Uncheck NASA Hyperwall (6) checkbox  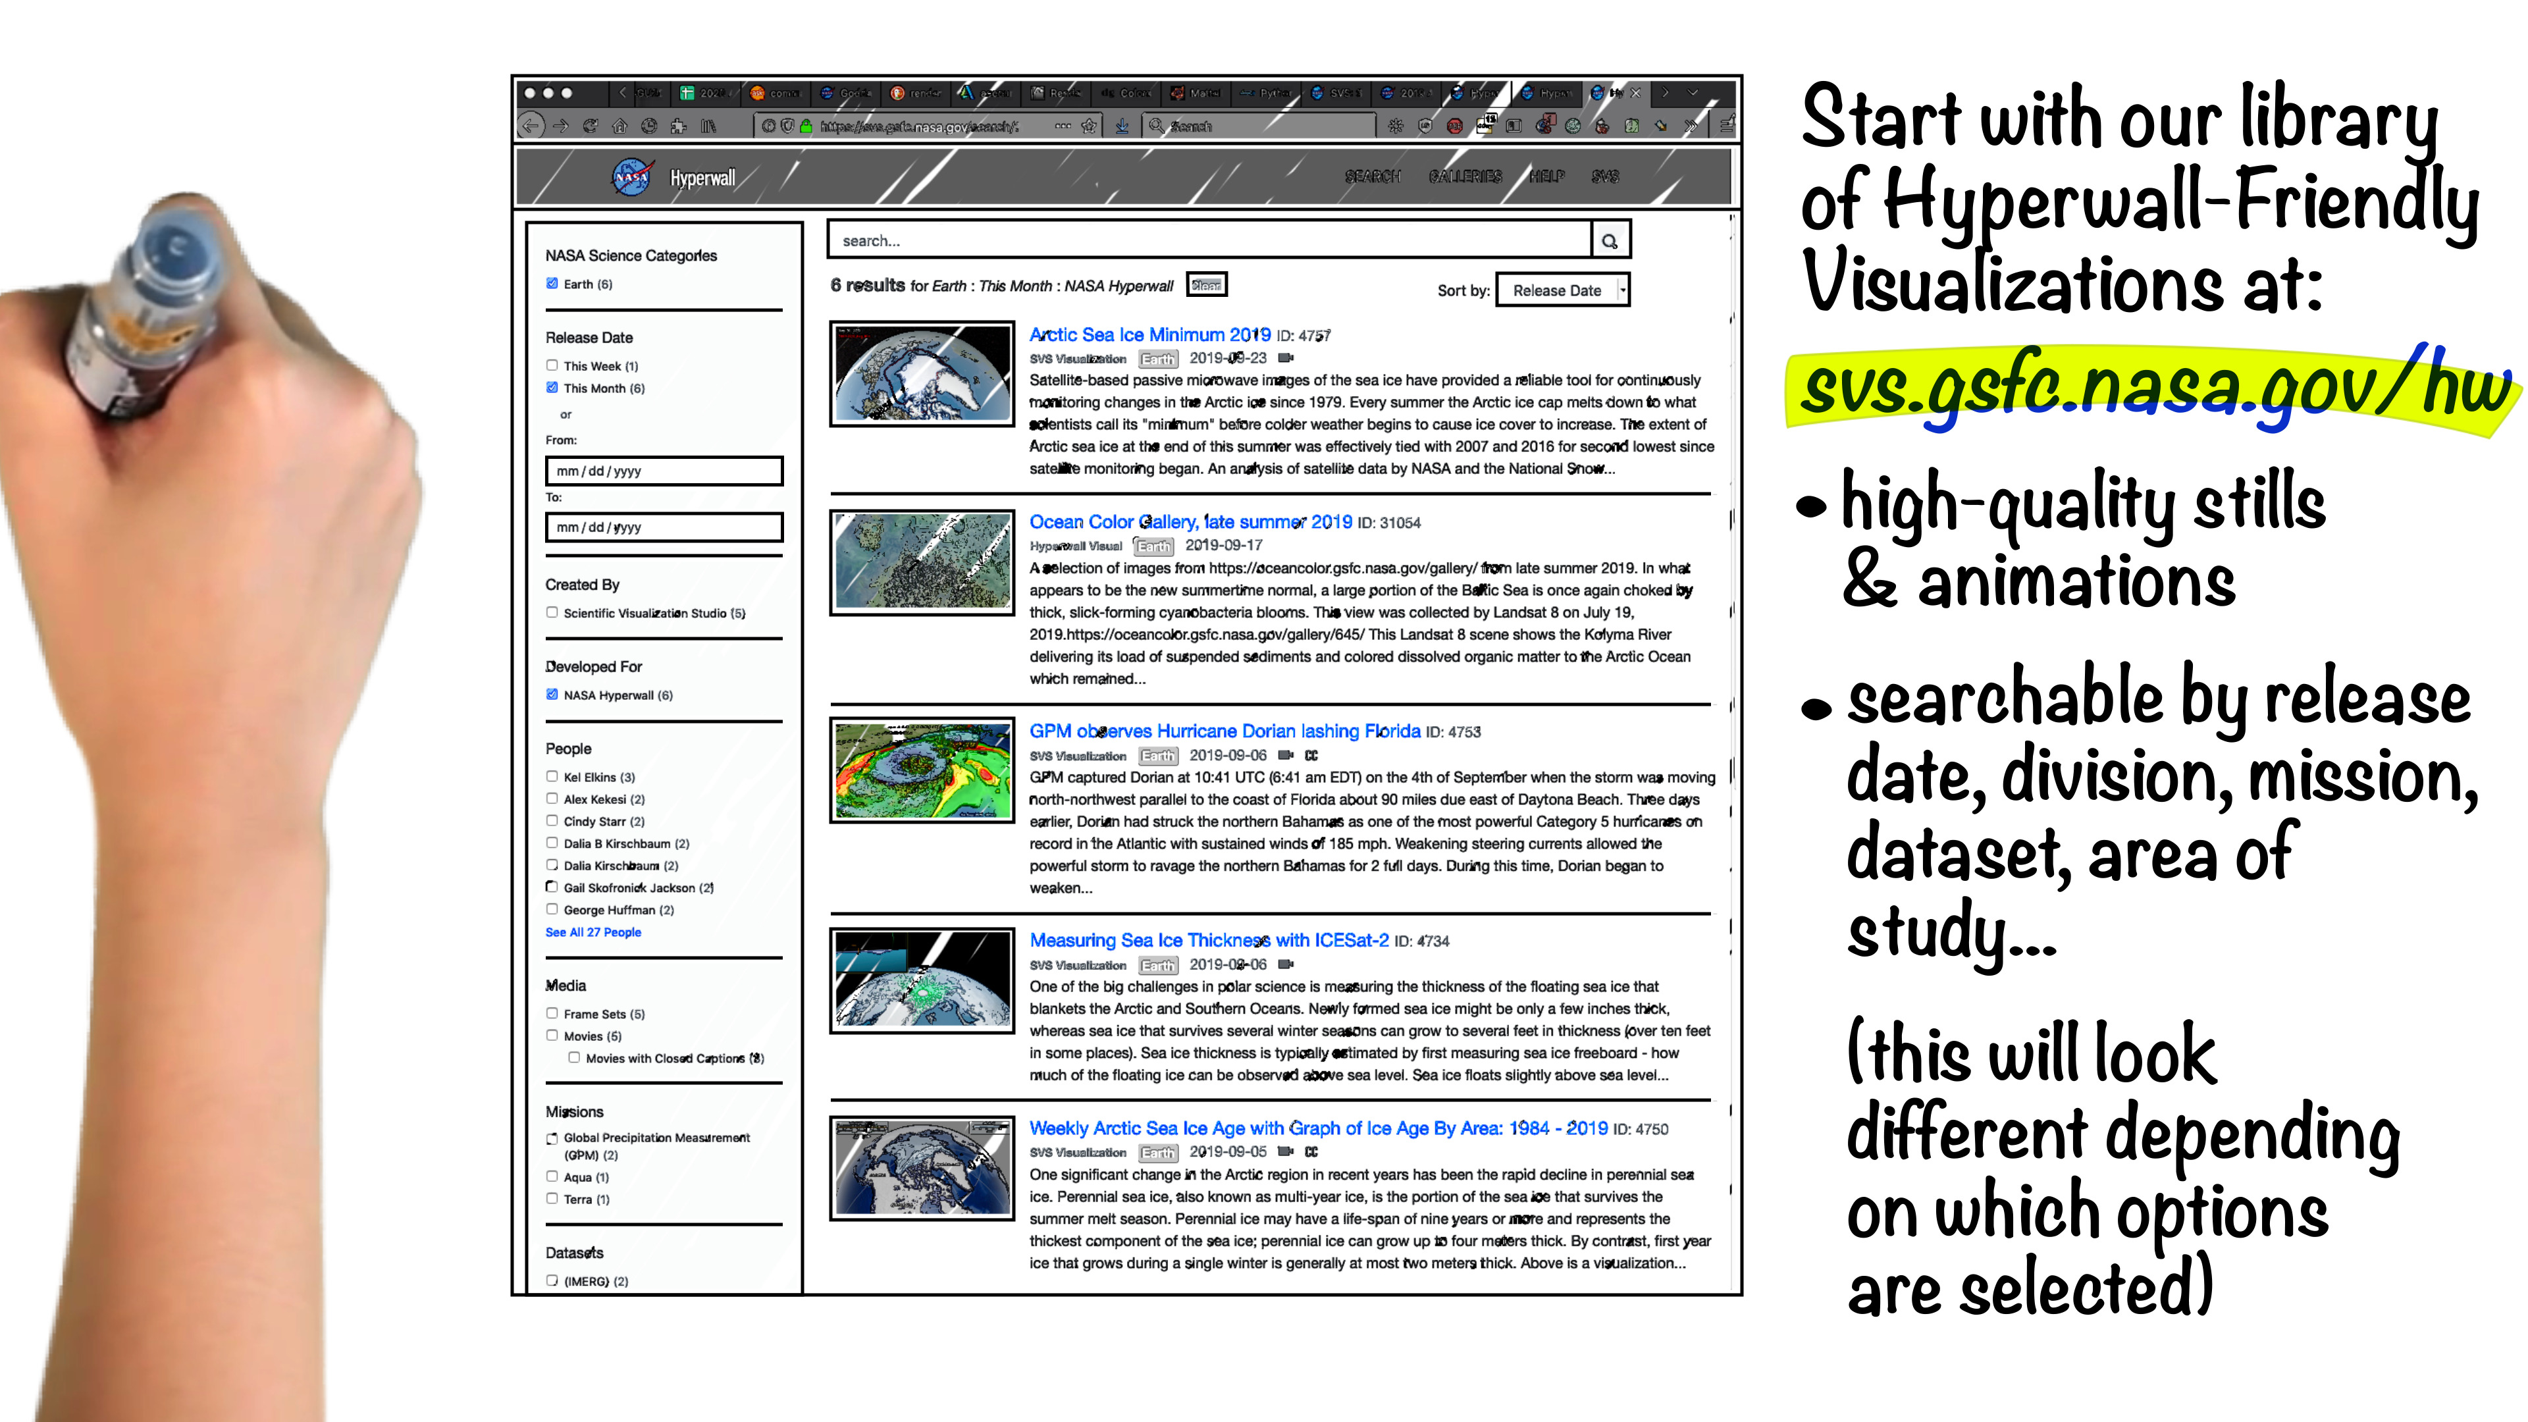(552, 694)
